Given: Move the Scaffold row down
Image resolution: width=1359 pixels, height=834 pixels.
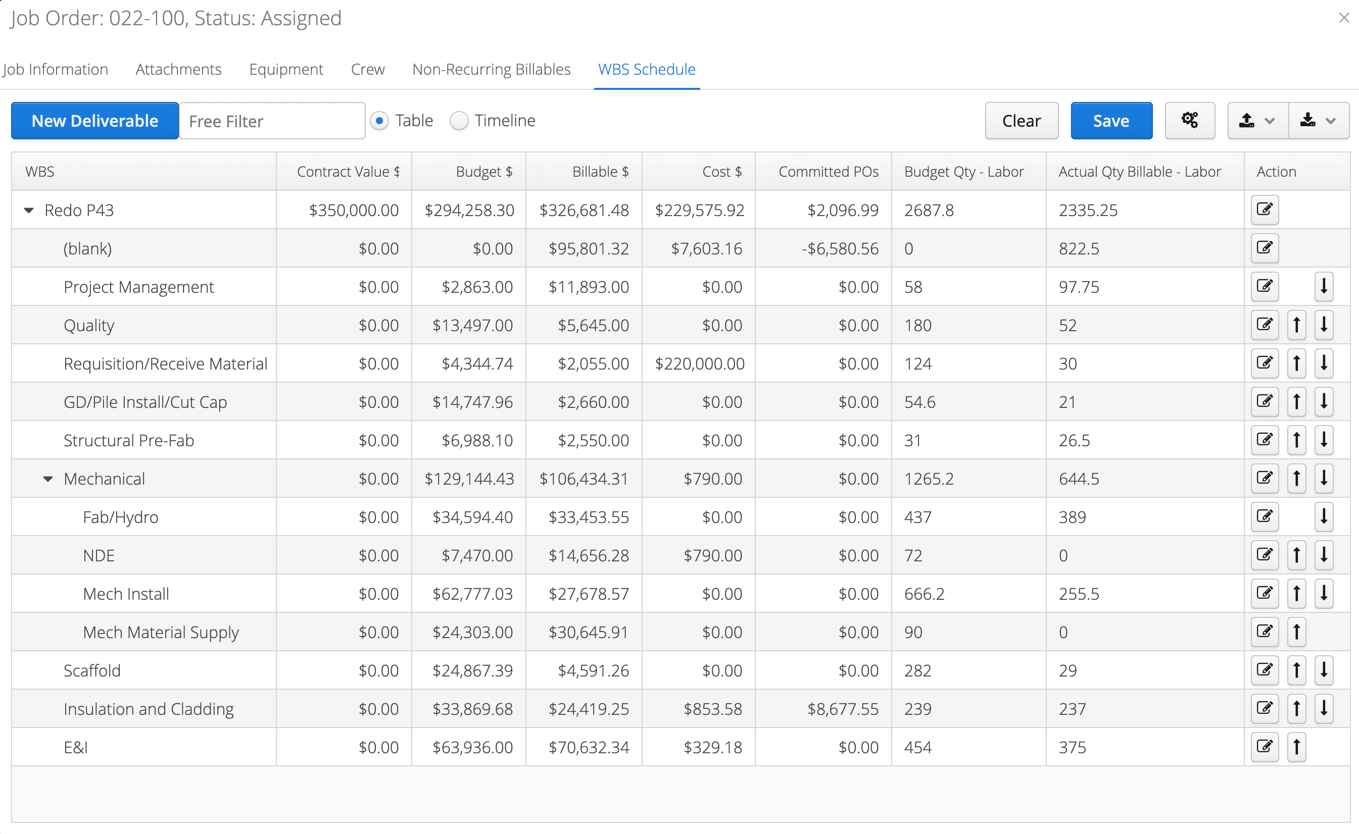Looking at the screenshot, I should click(1324, 670).
